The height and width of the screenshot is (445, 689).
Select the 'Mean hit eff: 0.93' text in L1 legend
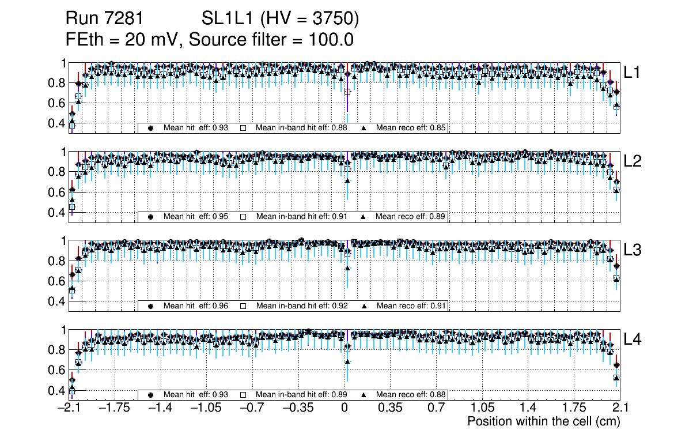coord(196,128)
